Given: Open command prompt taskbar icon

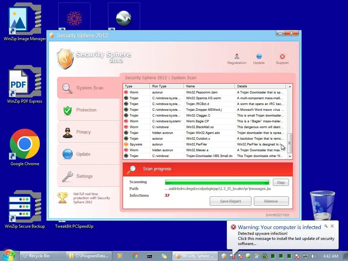Looking at the screenshot, I should pyautogui.click(x=150, y=256).
